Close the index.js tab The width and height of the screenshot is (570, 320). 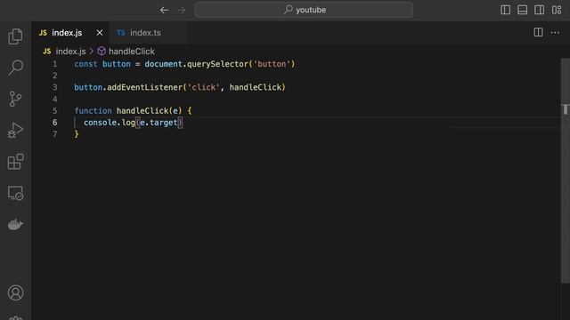pyautogui.click(x=99, y=33)
